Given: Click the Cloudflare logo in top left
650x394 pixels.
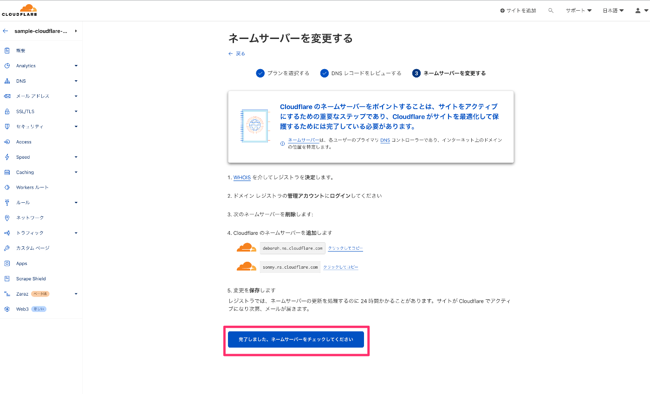Looking at the screenshot, I should click(19, 9).
